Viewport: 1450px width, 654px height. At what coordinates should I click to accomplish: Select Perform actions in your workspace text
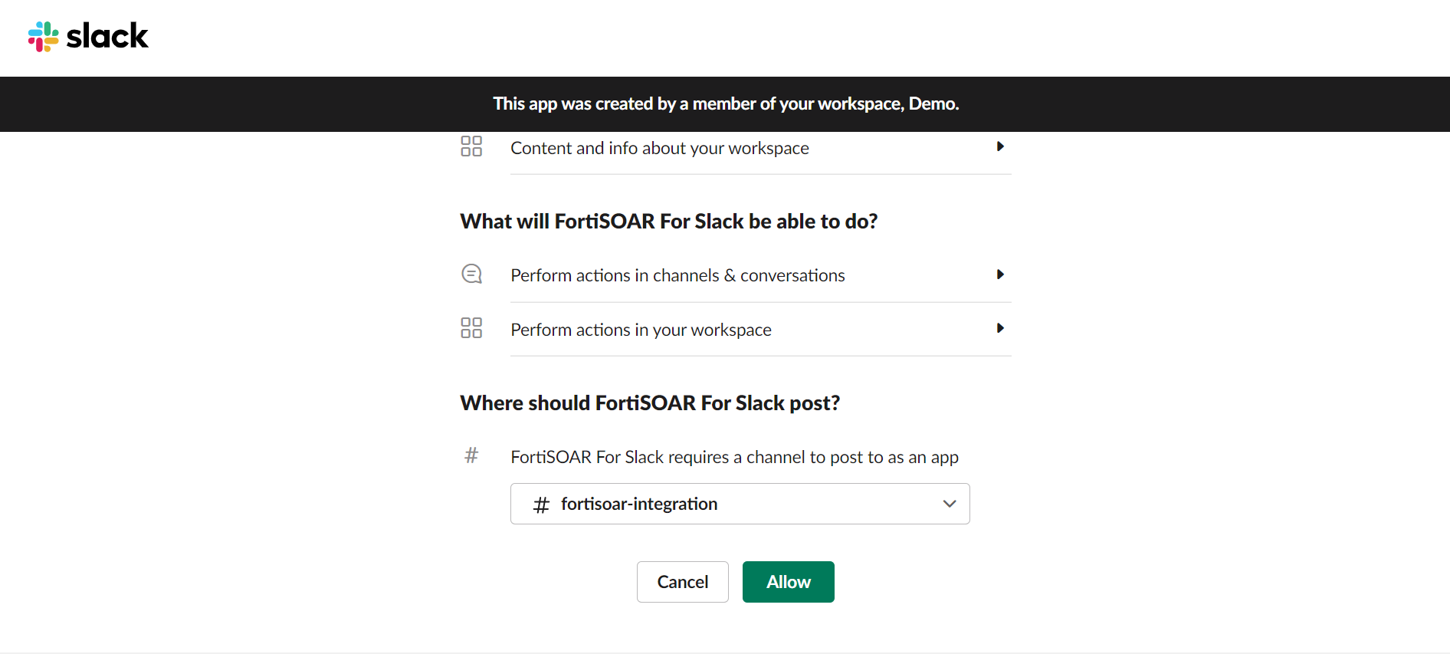[641, 330]
